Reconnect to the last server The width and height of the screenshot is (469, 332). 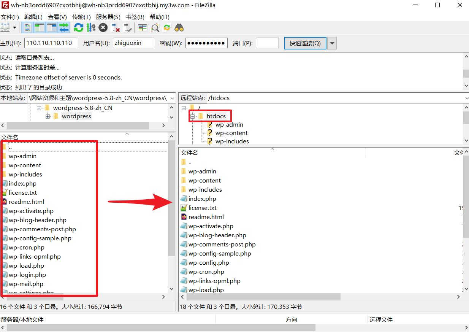click(x=128, y=27)
